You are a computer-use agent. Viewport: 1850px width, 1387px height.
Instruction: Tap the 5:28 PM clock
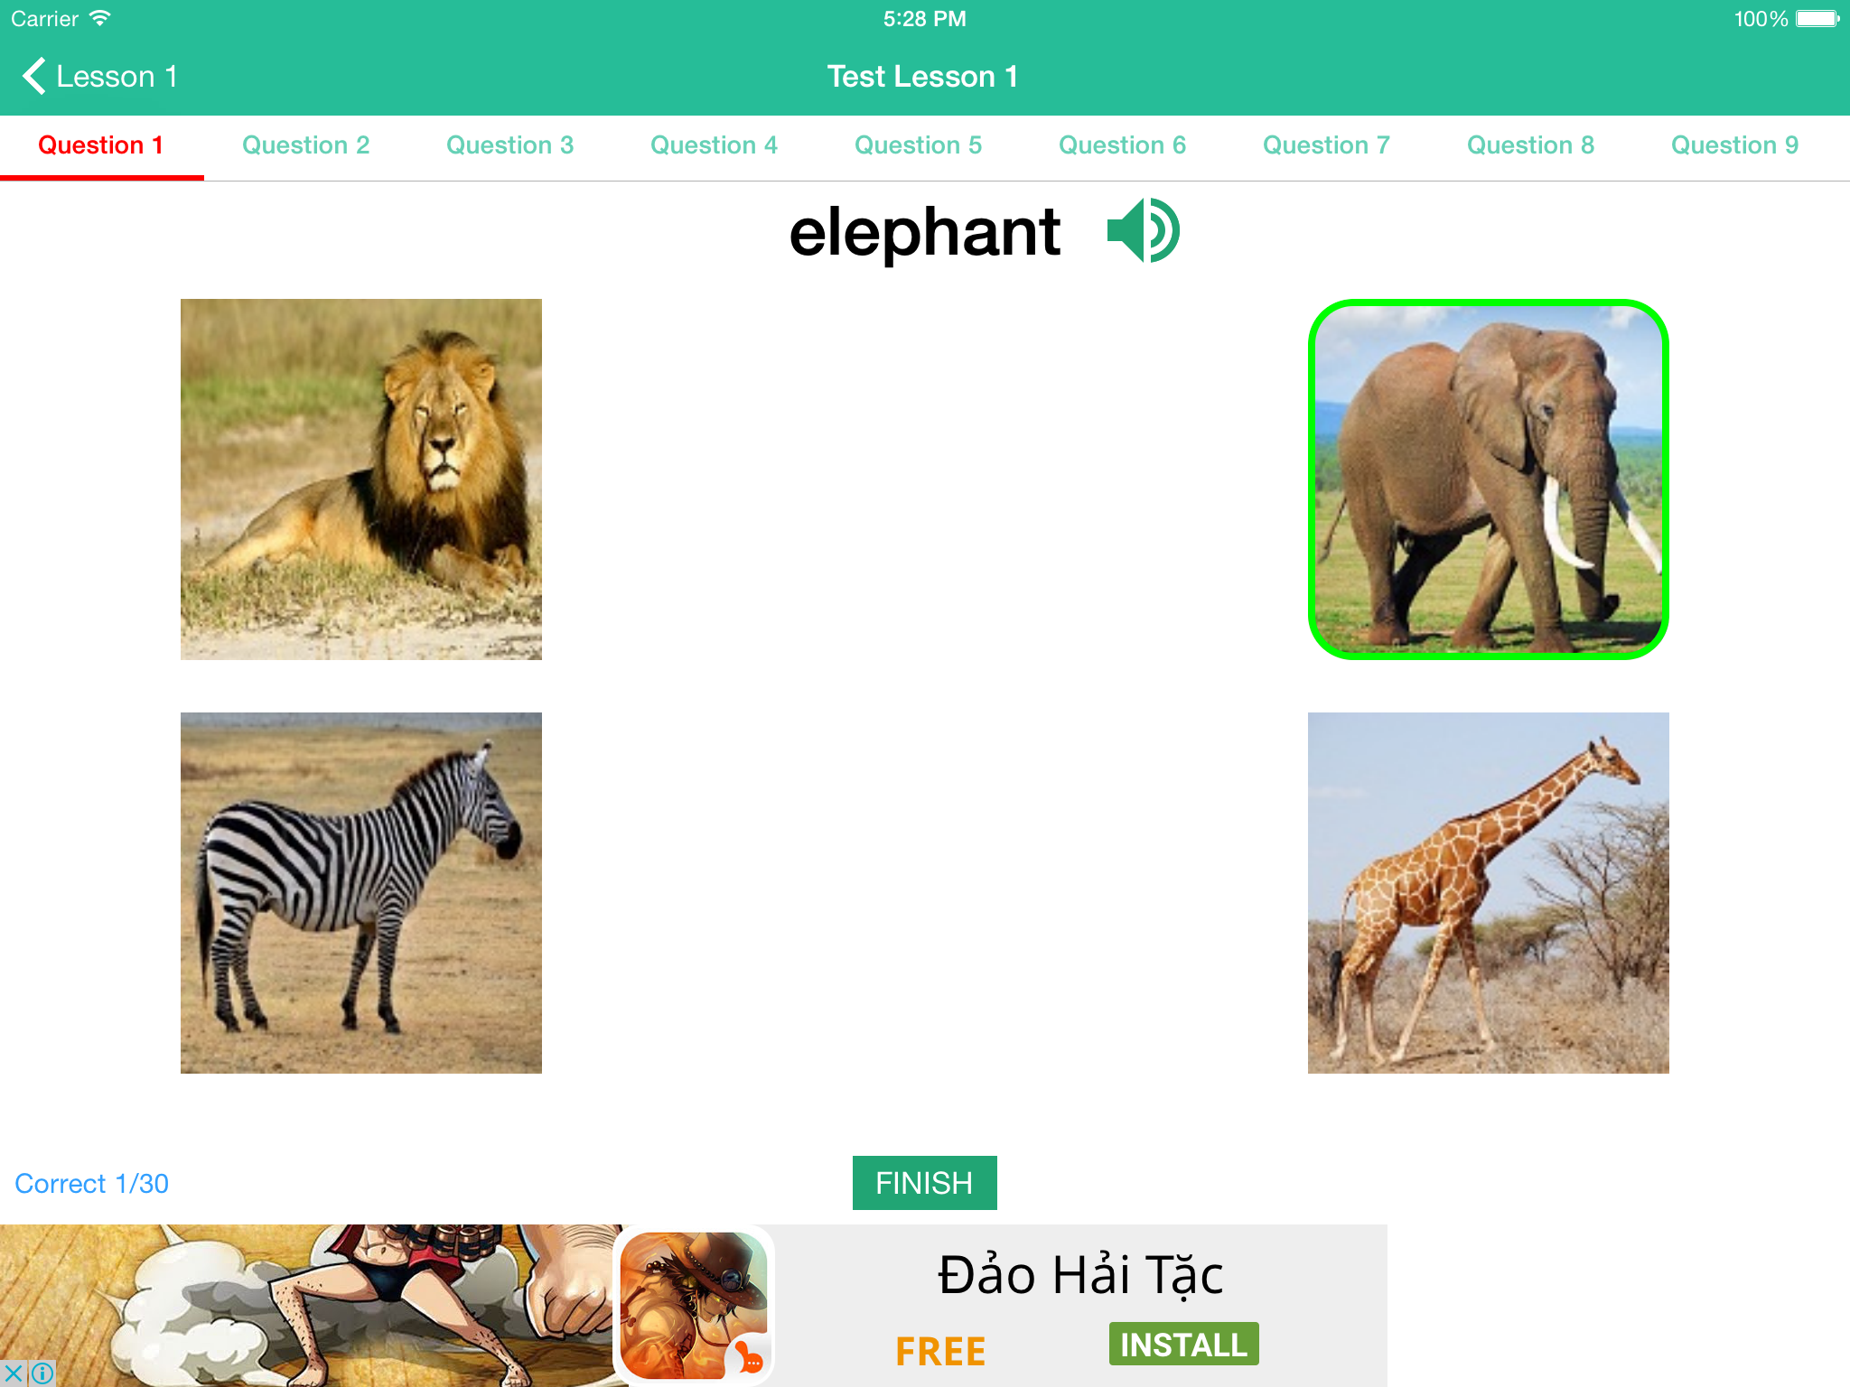click(x=925, y=19)
